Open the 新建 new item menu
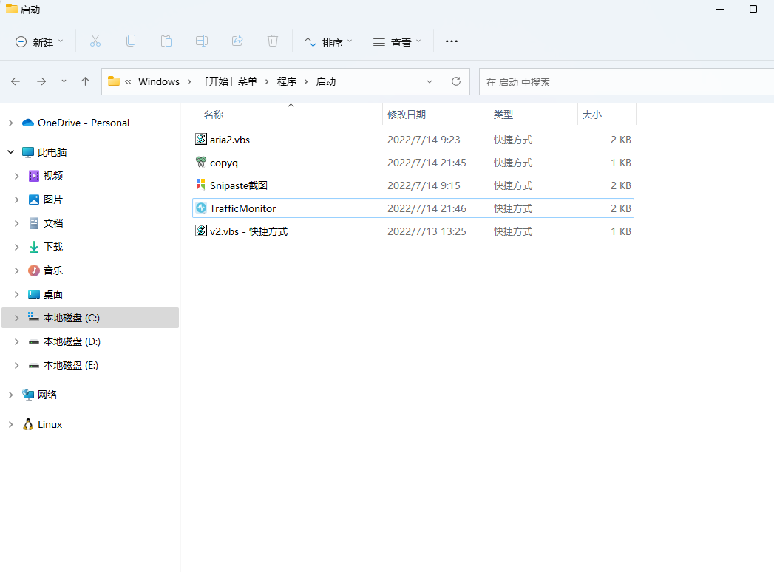The width and height of the screenshot is (774, 572). [x=39, y=42]
